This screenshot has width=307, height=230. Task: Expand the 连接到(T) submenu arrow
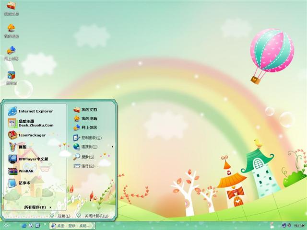(112, 147)
